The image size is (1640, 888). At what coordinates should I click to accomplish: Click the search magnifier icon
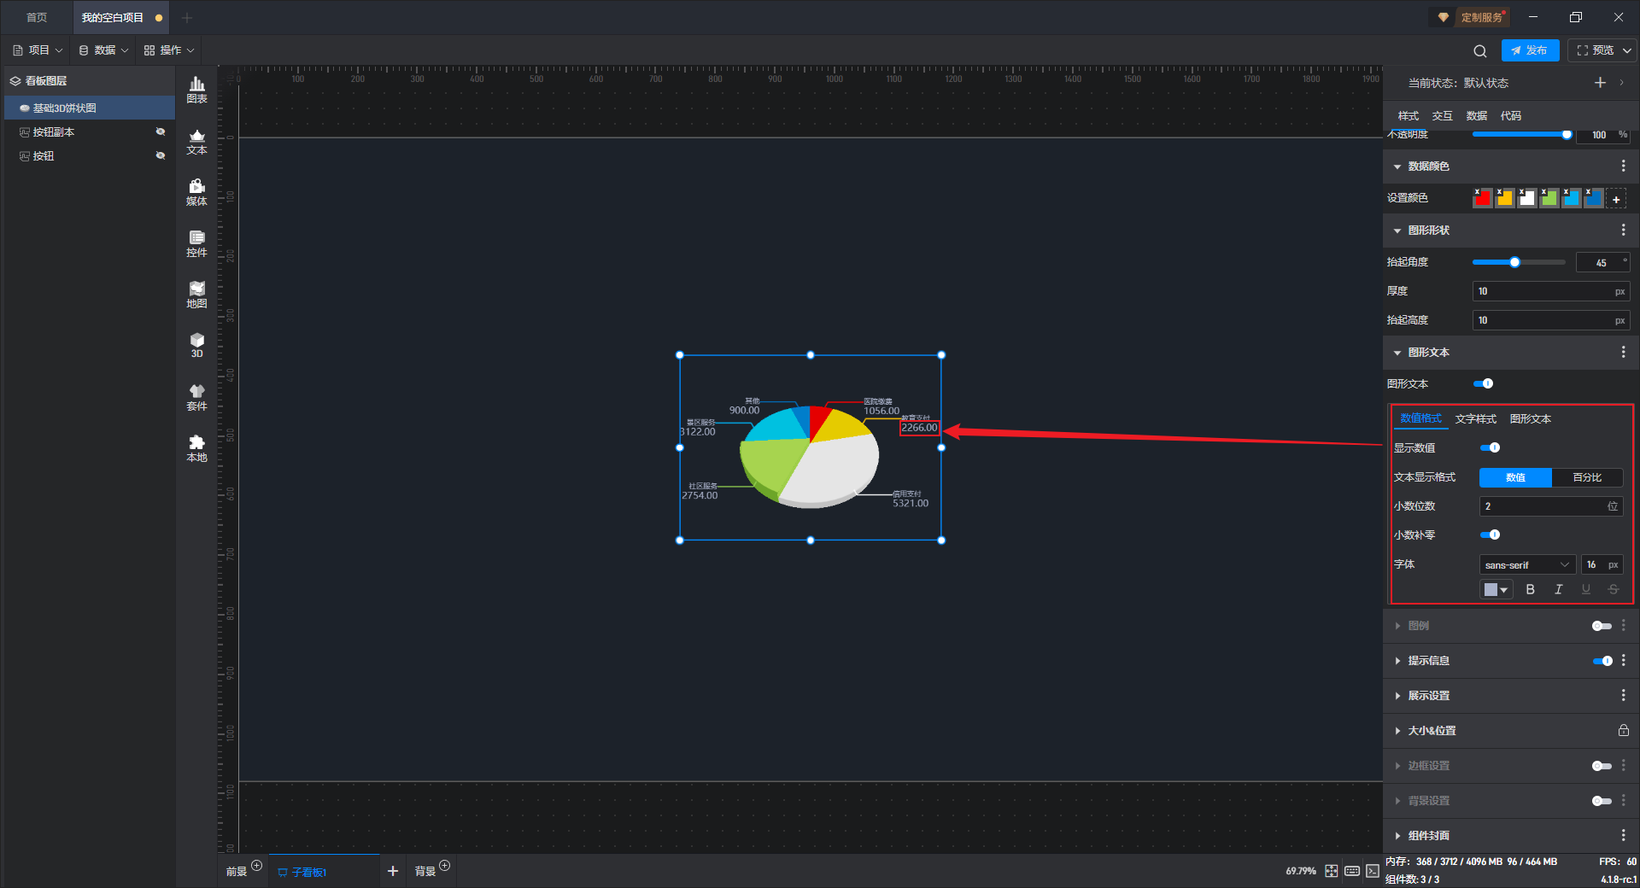click(1480, 50)
